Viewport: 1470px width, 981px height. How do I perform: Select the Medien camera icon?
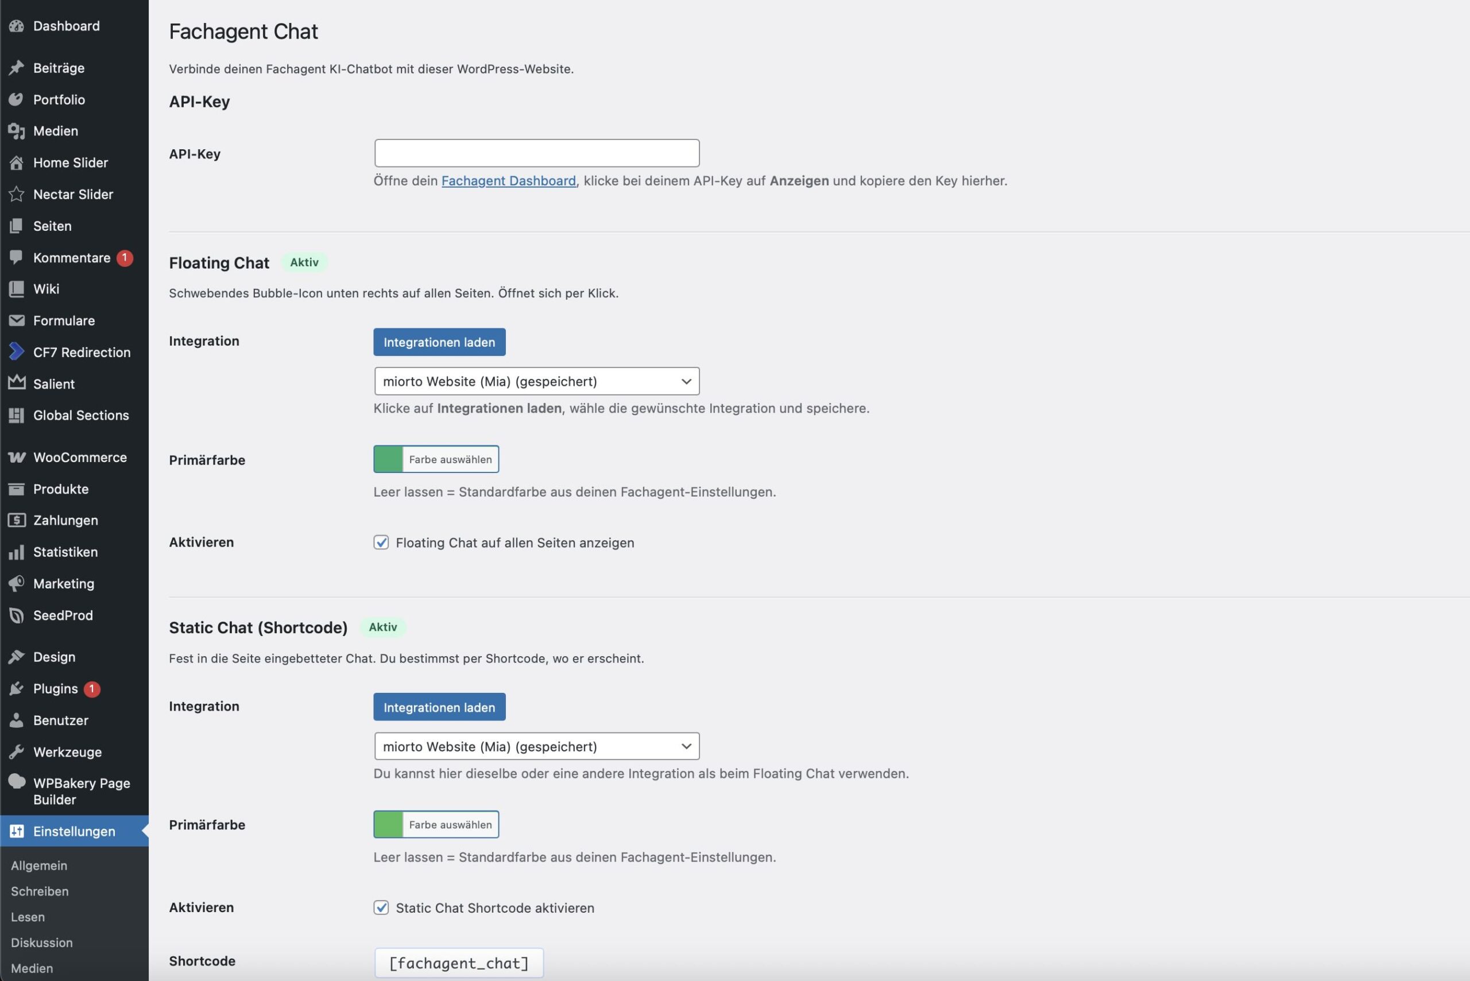point(17,131)
